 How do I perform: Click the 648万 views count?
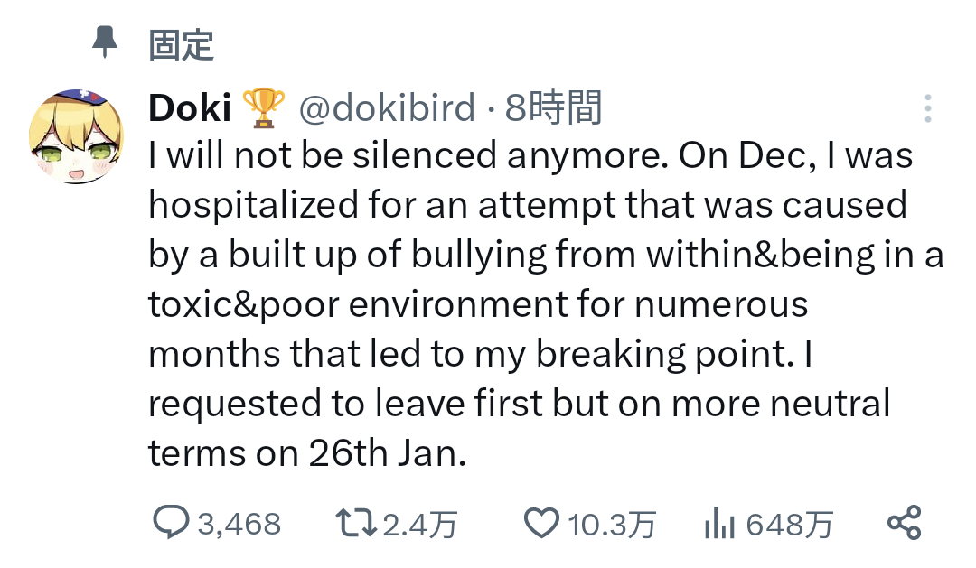coord(789,524)
